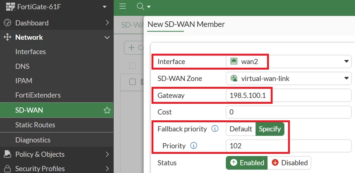The image size is (355, 173).
Task: Click the Cost label
Action: [x=165, y=112]
